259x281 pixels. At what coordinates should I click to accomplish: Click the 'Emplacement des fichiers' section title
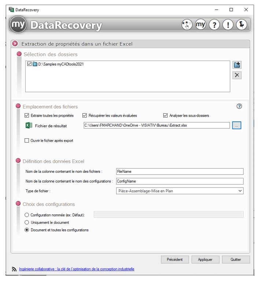50,107
